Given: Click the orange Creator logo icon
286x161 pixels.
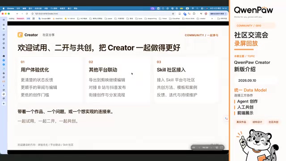Looking at the screenshot, I should point(20,35).
